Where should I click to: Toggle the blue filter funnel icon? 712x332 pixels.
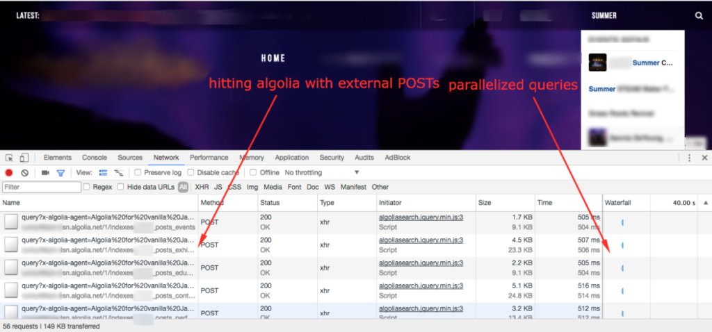[x=60, y=173]
